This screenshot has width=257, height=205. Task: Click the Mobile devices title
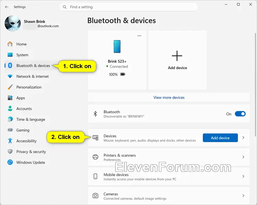(116, 175)
